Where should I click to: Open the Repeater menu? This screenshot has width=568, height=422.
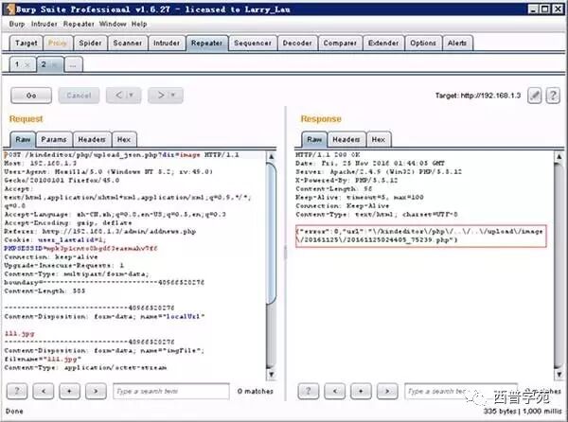click(79, 25)
